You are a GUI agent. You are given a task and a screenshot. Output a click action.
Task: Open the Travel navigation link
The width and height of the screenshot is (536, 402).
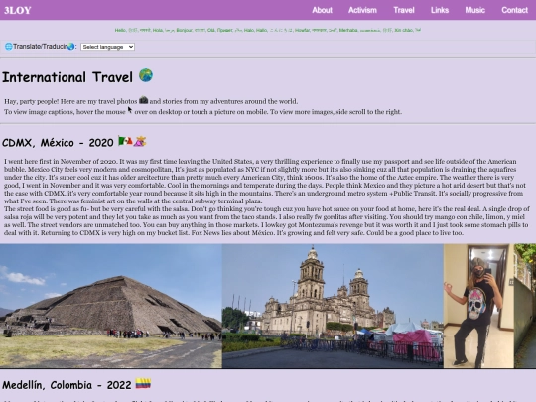click(x=404, y=10)
